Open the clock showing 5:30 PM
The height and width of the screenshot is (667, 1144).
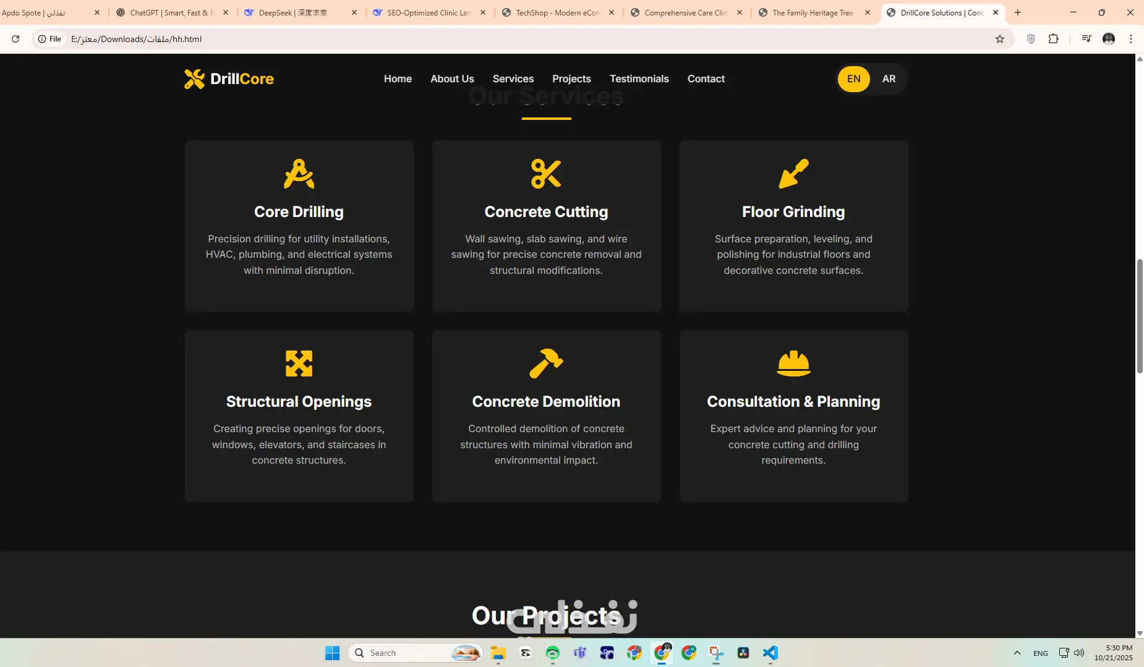tap(1114, 653)
